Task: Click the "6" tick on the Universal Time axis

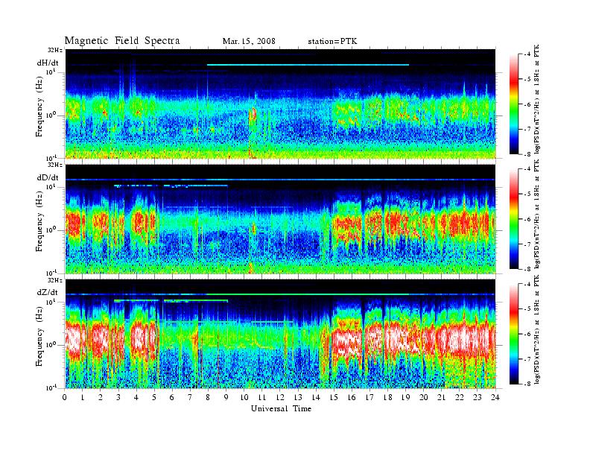Action: coord(172,398)
